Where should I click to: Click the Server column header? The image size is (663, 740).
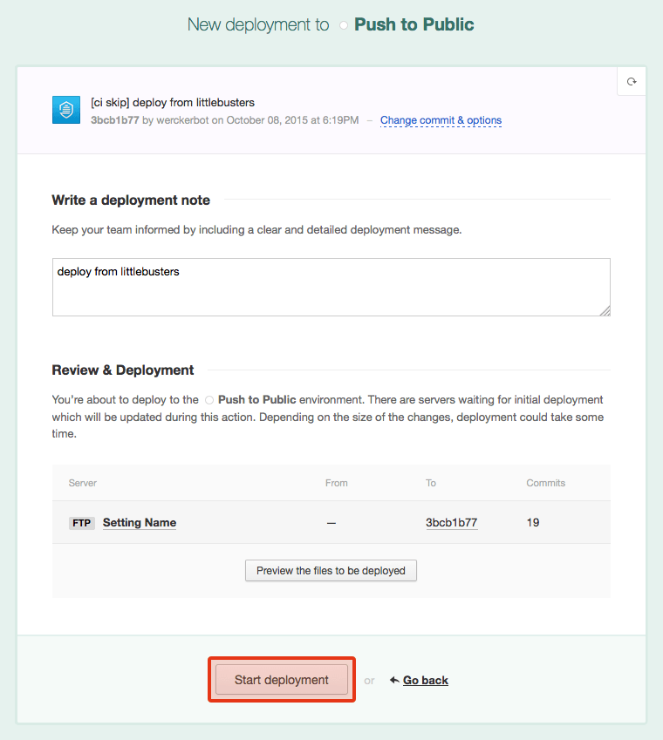tap(83, 483)
